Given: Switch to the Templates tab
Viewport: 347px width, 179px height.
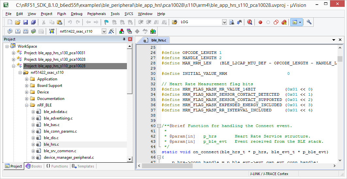Looking at the screenshot, I should pos(83,166).
